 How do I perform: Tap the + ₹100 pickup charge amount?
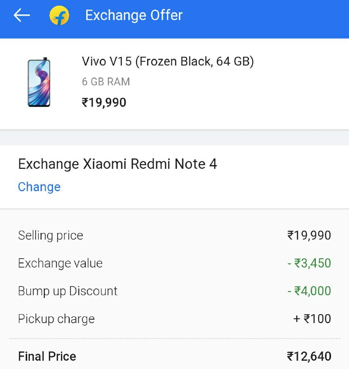coord(312,319)
